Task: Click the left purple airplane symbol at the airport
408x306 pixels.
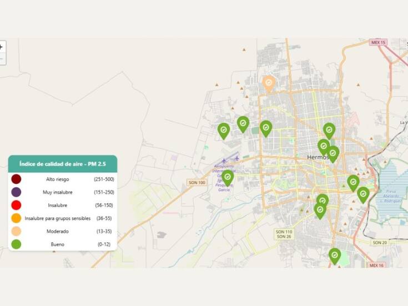Action: (x=224, y=161)
